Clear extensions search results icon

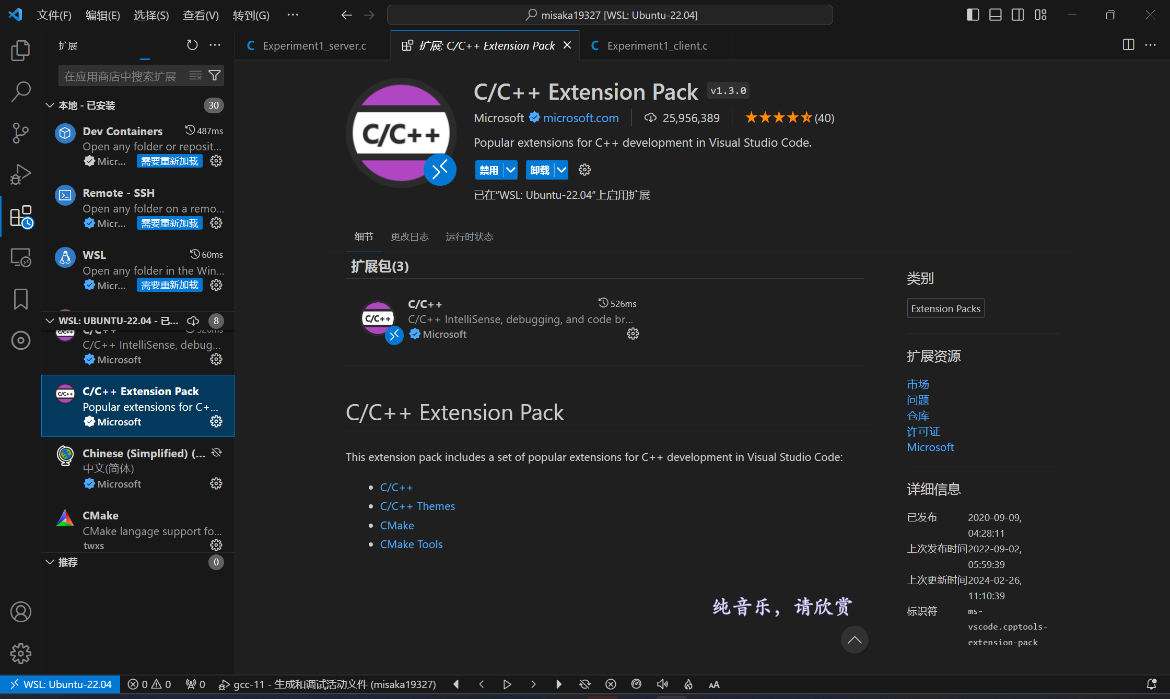click(195, 76)
